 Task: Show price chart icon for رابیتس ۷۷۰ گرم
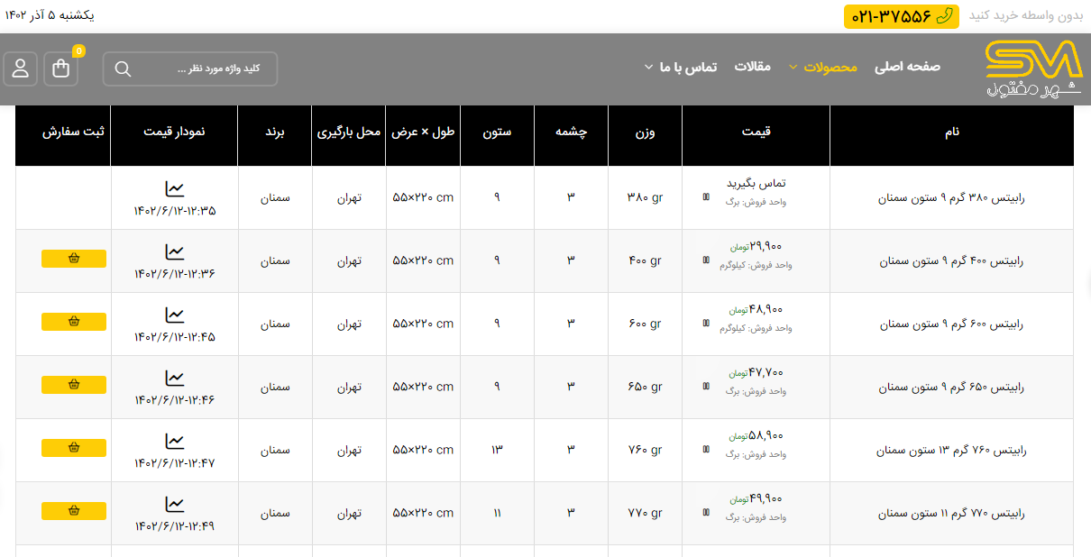coord(174,505)
